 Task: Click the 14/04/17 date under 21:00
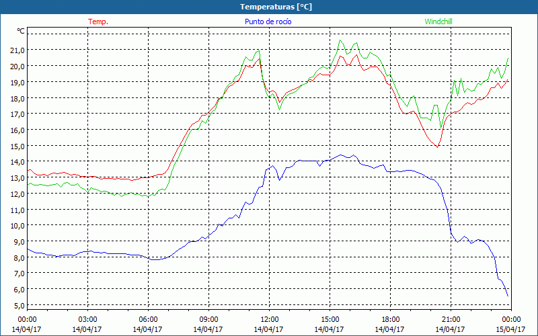[x=450, y=329]
